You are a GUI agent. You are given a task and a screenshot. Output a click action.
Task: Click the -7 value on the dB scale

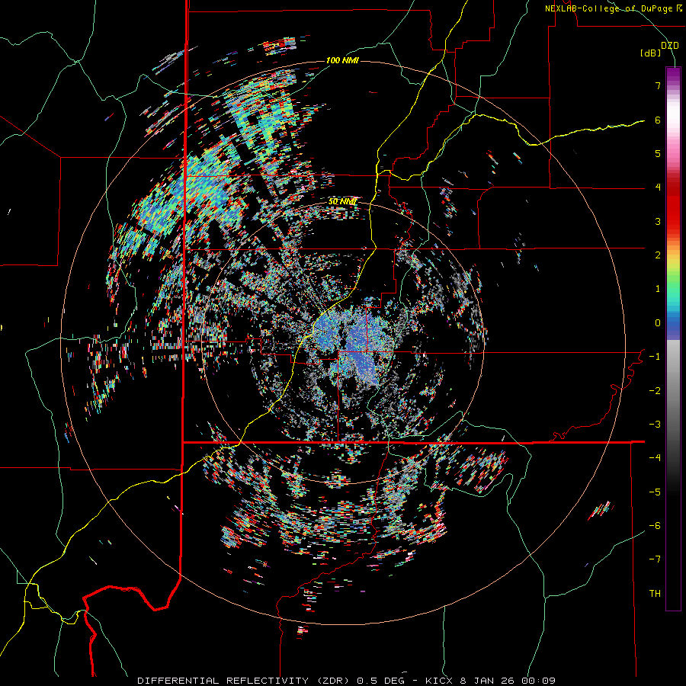tap(655, 559)
